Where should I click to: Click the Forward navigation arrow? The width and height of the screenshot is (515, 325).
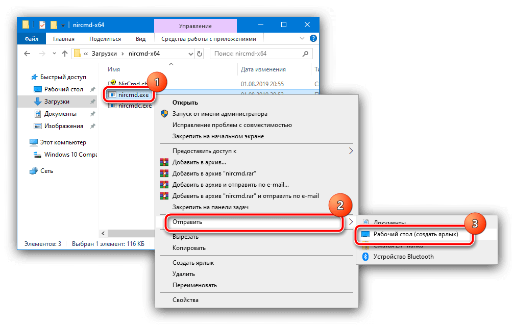pos(42,54)
